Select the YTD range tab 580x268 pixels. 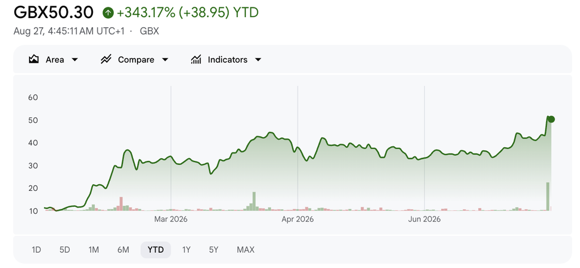pos(156,250)
